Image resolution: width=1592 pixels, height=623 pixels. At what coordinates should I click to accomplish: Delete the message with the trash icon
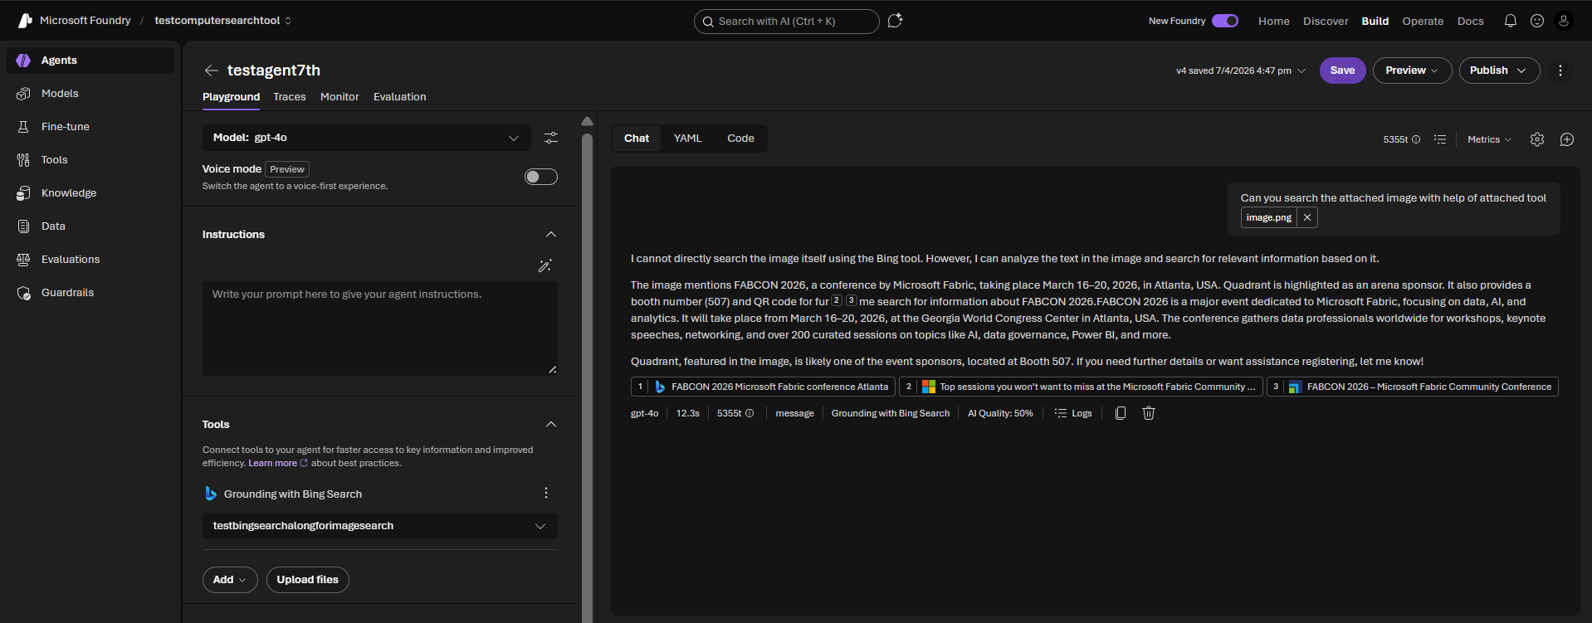point(1149,413)
